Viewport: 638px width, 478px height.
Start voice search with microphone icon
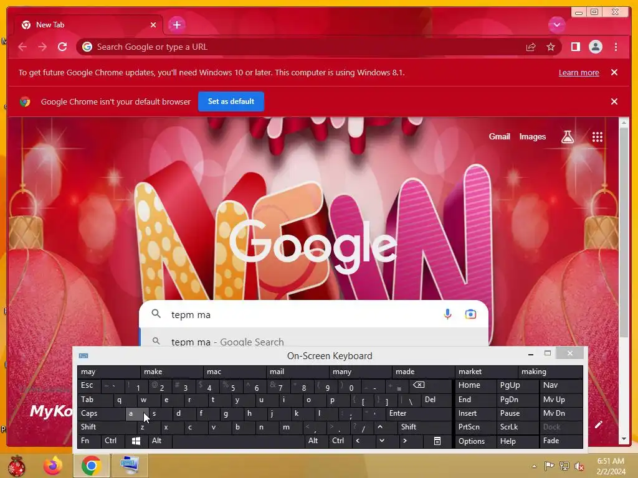[447, 314]
